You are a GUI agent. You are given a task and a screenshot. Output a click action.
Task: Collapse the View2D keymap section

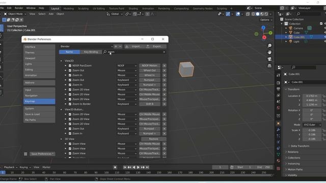coord(61,61)
